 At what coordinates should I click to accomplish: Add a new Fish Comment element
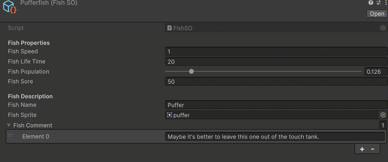click(362, 149)
